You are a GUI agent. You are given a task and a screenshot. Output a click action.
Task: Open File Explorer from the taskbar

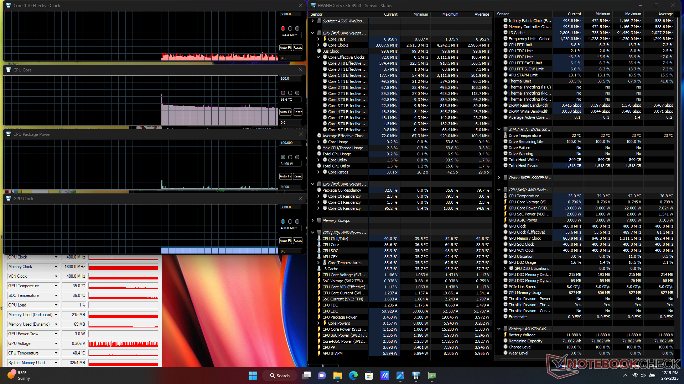[x=337, y=375]
